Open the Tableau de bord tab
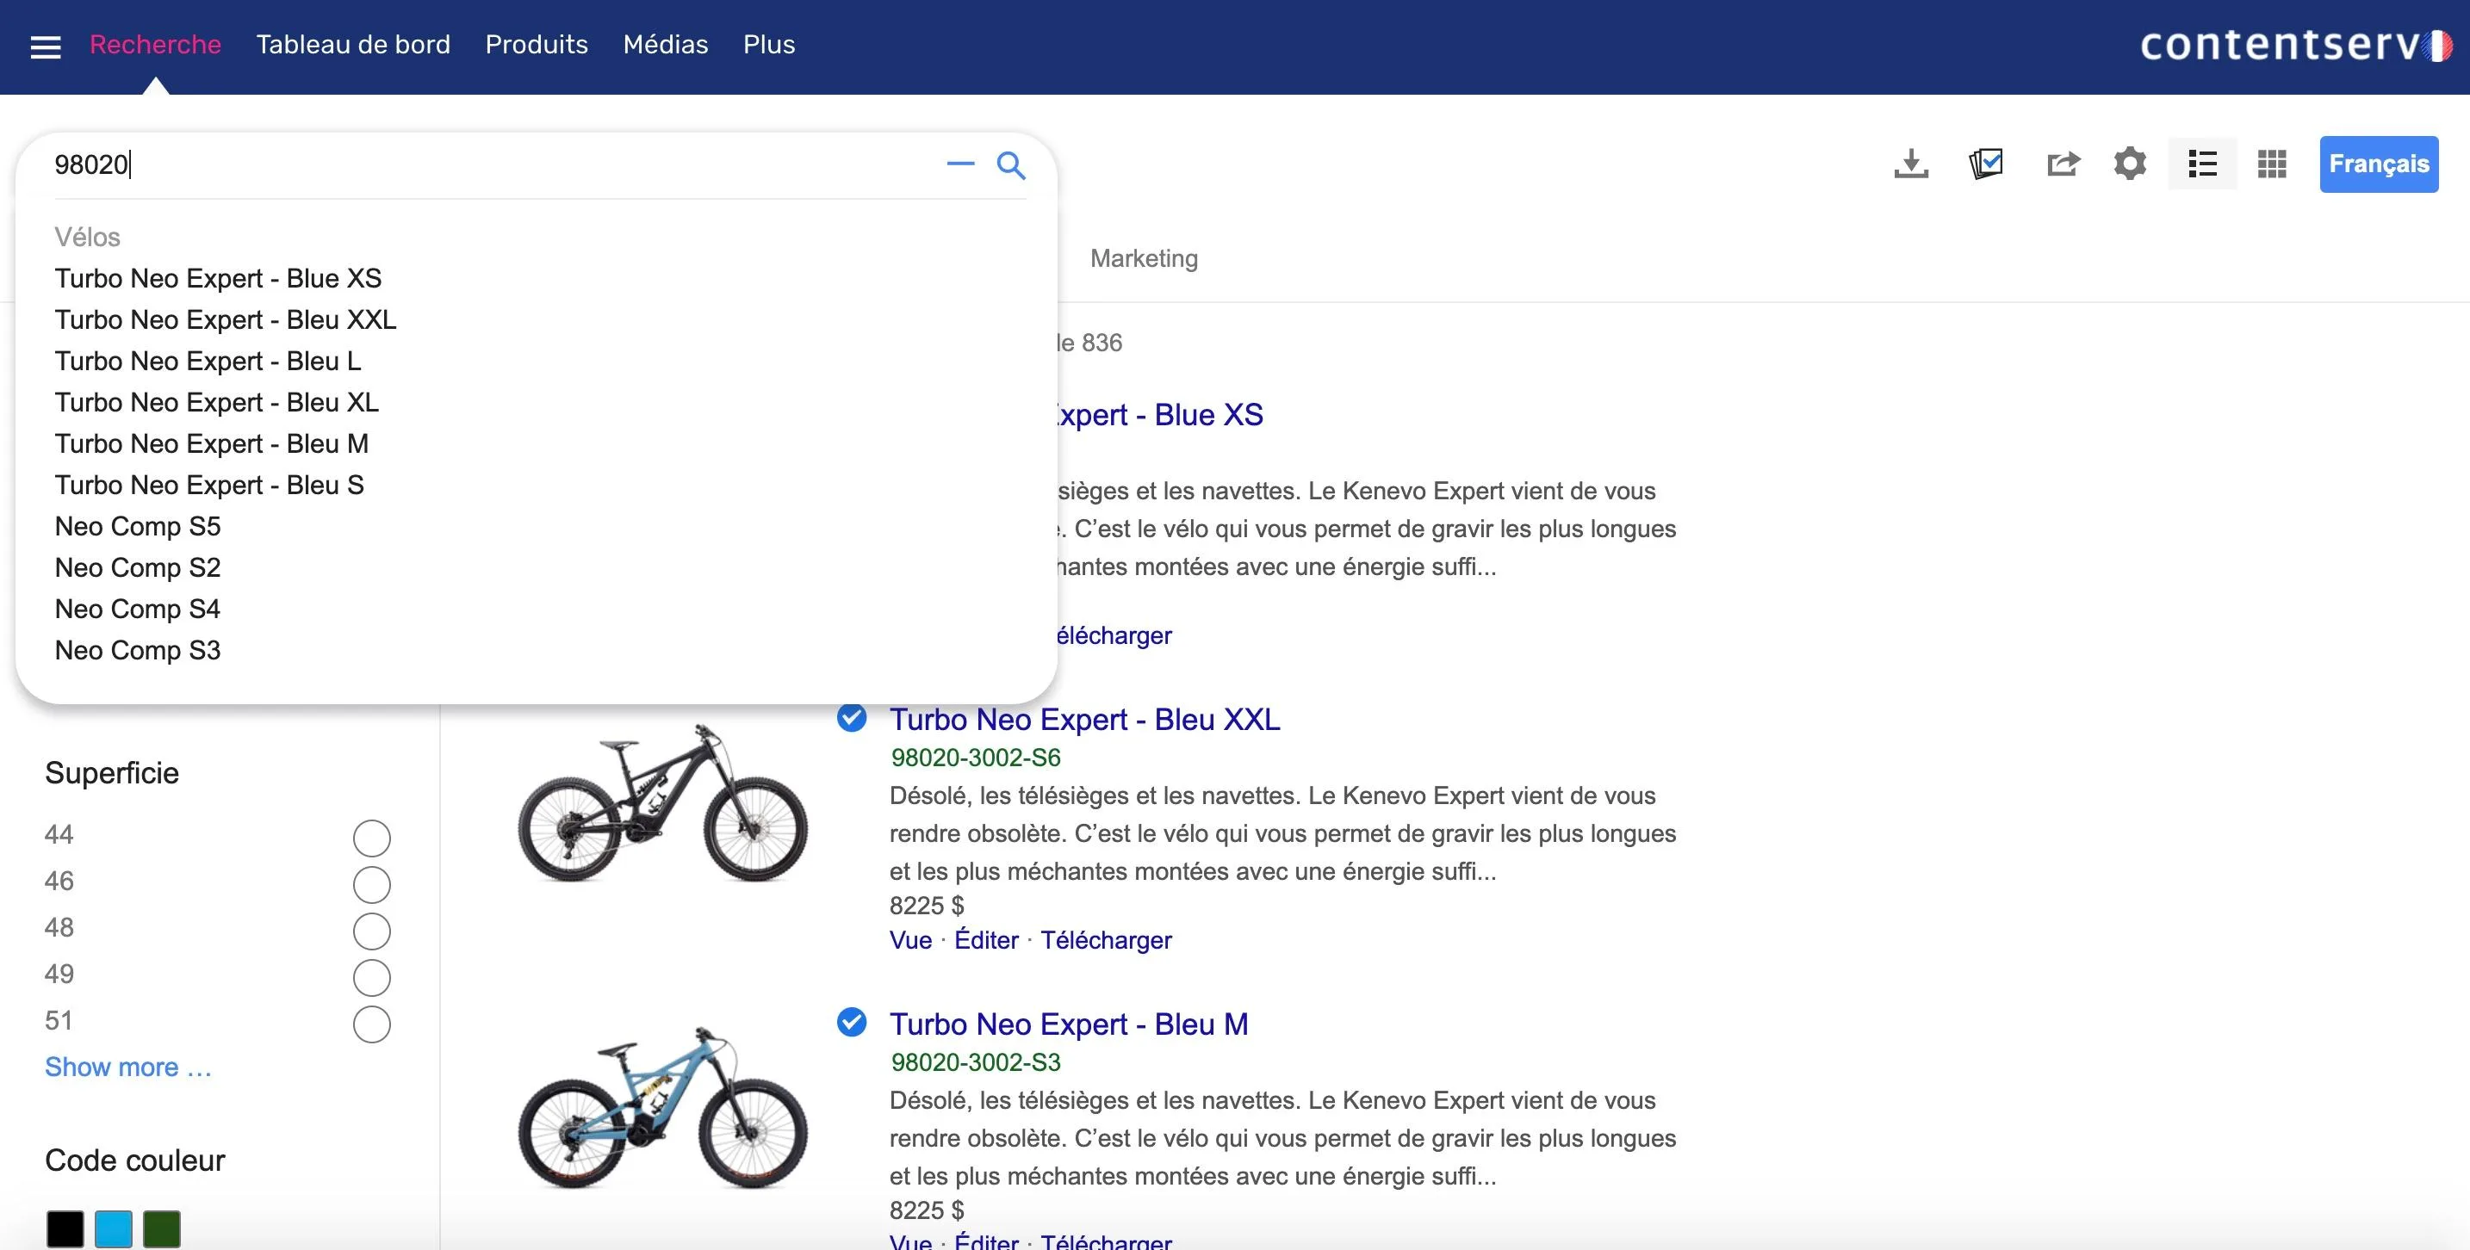Screen dimensions: 2470x1250 pyautogui.click(x=353, y=45)
